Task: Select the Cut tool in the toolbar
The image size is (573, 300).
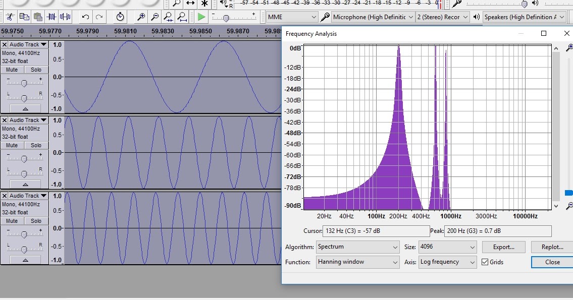Action: [x=10, y=17]
